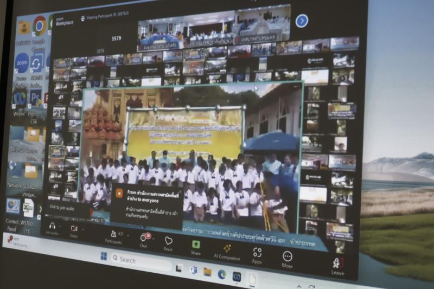
Task: Show hidden system tray icons chevron
Action: pyautogui.click(x=299, y=286)
